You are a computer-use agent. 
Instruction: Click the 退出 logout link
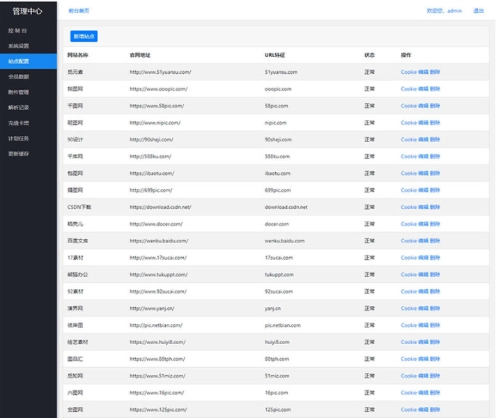[479, 10]
